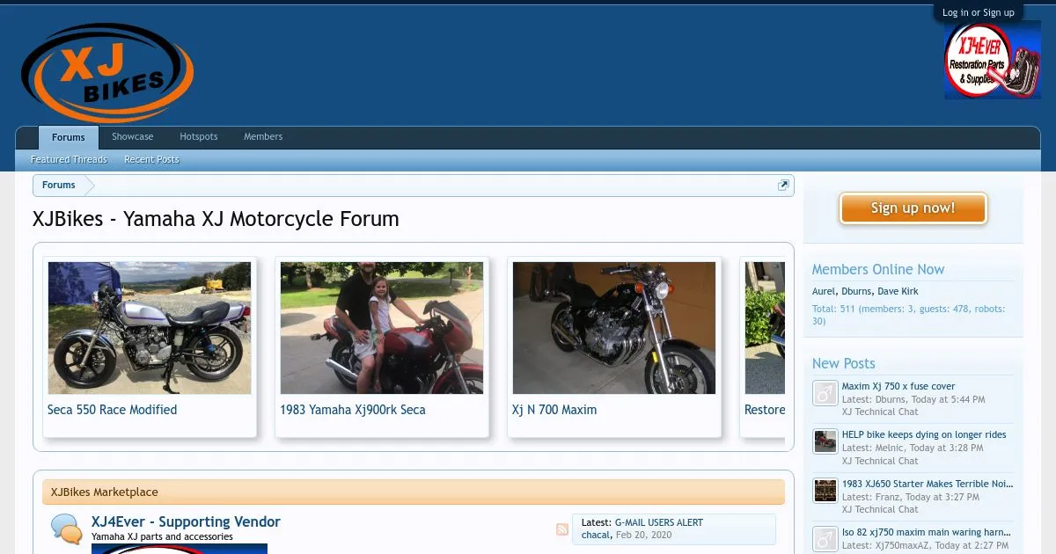The height and width of the screenshot is (554, 1056).
Task: Open Members Online Now heading
Action: (x=878, y=269)
